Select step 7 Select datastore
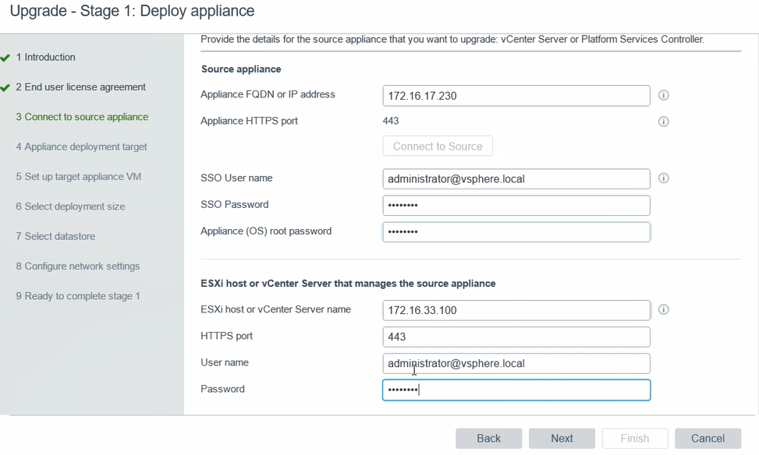The width and height of the screenshot is (759, 455). pos(55,236)
